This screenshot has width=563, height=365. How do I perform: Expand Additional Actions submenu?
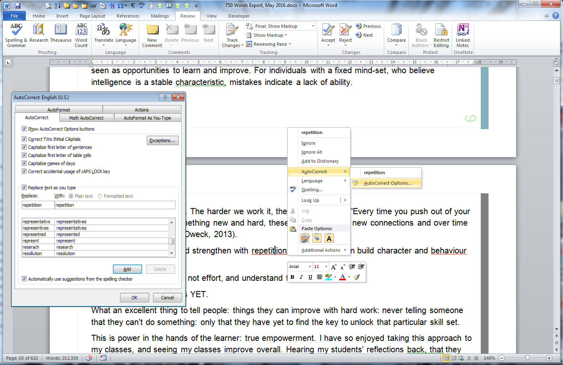click(319, 250)
